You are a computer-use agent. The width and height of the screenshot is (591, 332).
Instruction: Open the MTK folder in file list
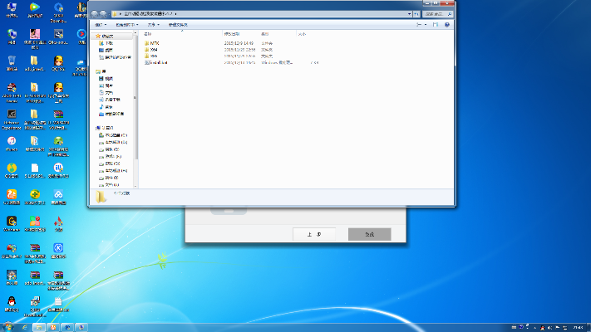(153, 42)
